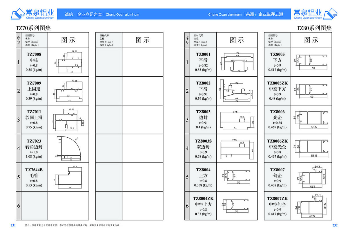
Task: Click the row 6 number cell in TZ70 table
Action: click(x=19, y=206)
